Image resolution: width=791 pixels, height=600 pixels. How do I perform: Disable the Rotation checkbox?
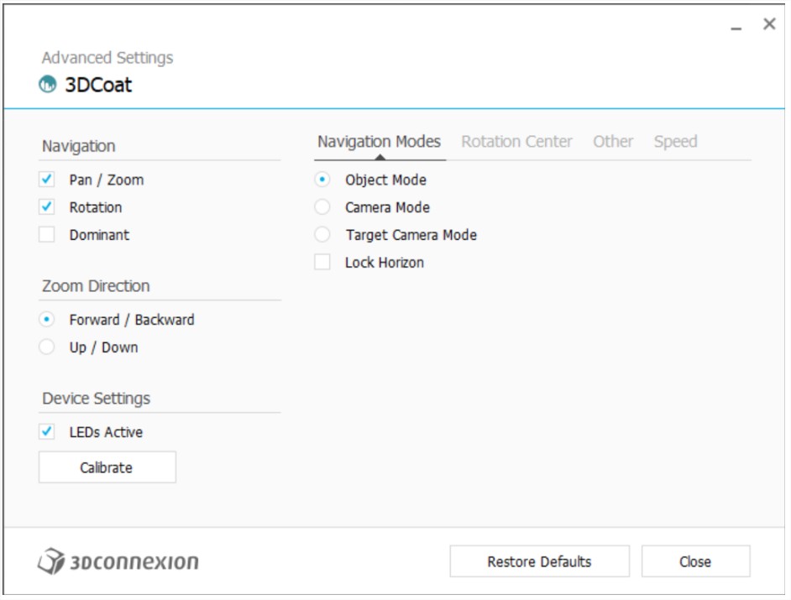tap(47, 207)
